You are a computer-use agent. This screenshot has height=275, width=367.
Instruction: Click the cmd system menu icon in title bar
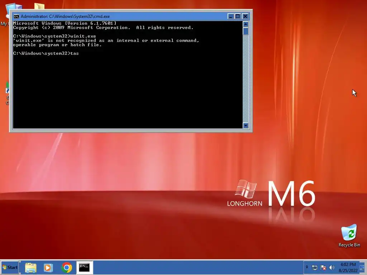click(x=16, y=16)
